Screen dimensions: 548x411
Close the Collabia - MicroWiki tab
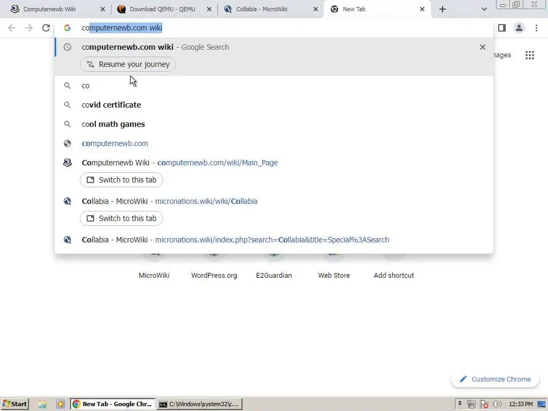click(x=316, y=9)
